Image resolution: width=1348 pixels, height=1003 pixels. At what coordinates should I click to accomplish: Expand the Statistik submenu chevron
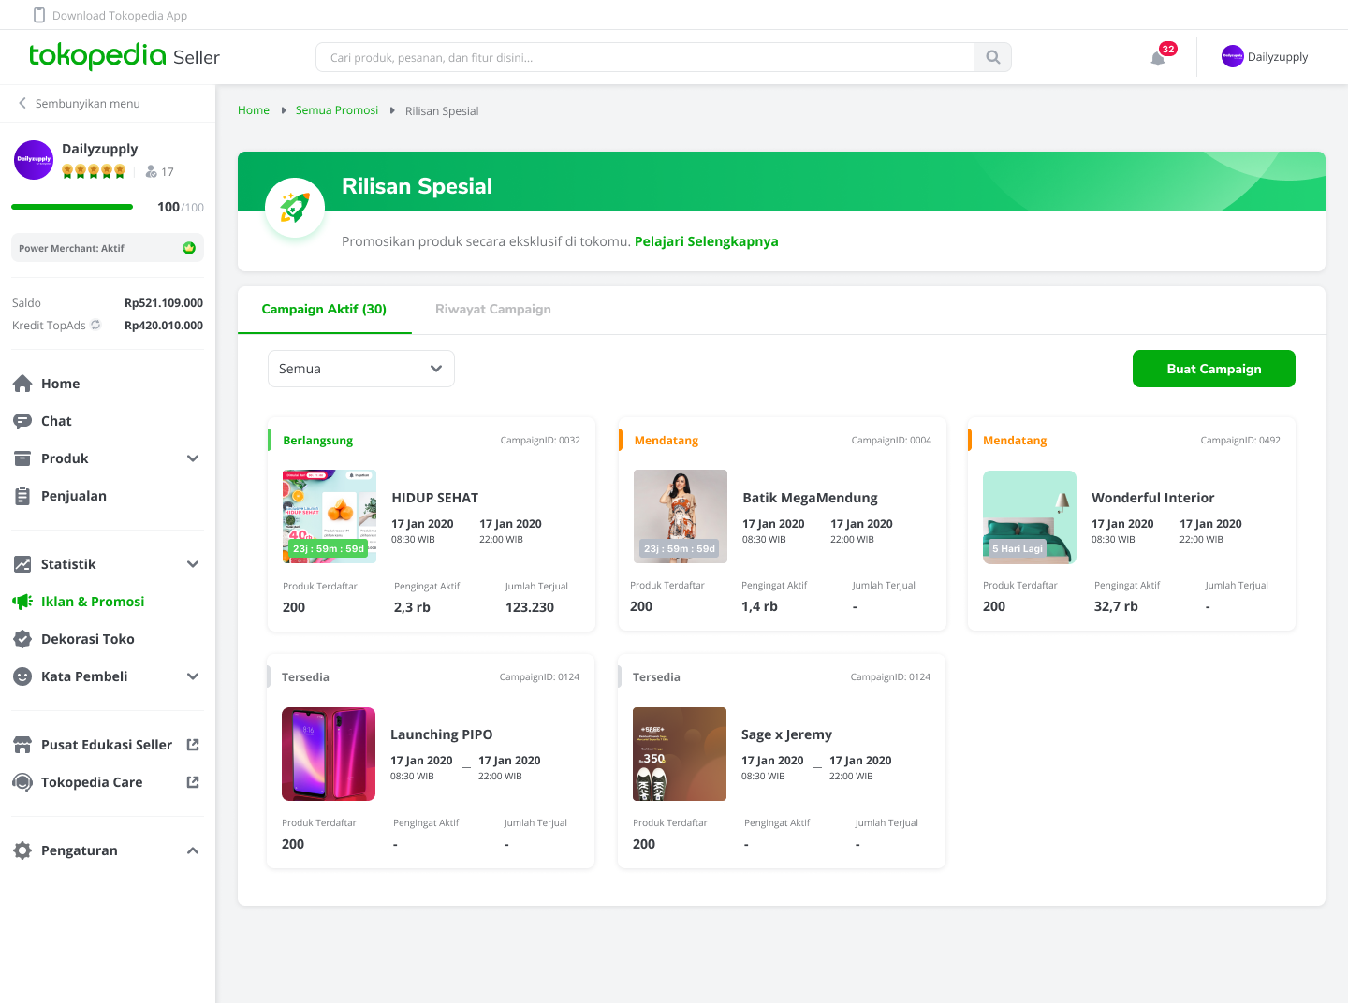193,564
